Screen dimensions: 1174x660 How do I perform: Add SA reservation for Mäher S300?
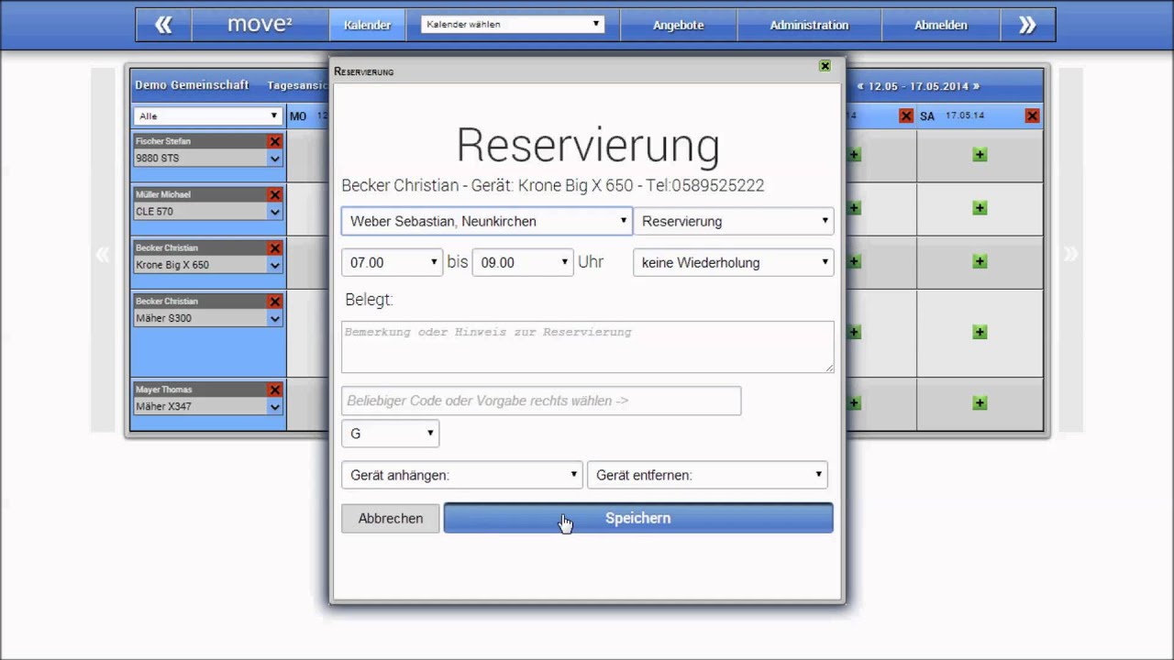coord(980,332)
